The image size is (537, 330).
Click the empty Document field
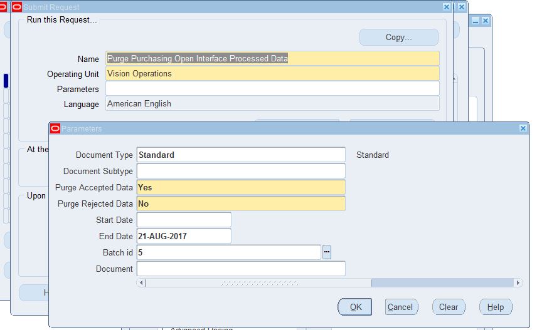pos(241,269)
